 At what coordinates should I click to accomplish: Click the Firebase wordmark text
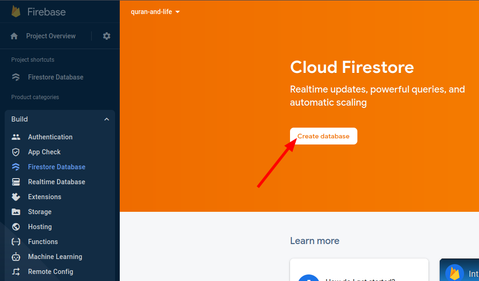point(46,12)
